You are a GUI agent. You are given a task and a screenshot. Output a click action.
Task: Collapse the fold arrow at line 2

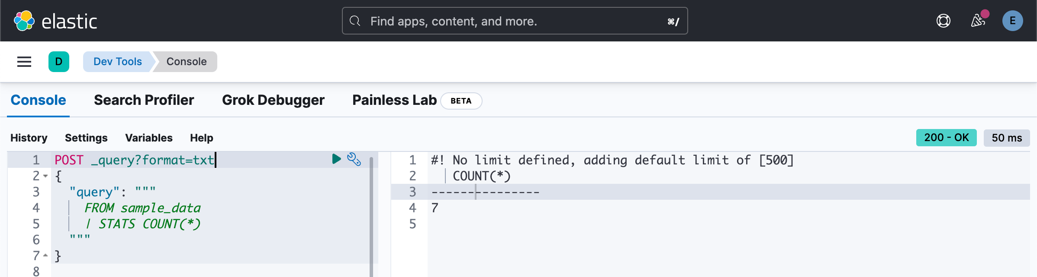[x=45, y=176]
